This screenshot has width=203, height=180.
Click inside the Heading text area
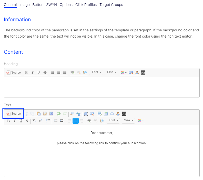(x=101, y=87)
